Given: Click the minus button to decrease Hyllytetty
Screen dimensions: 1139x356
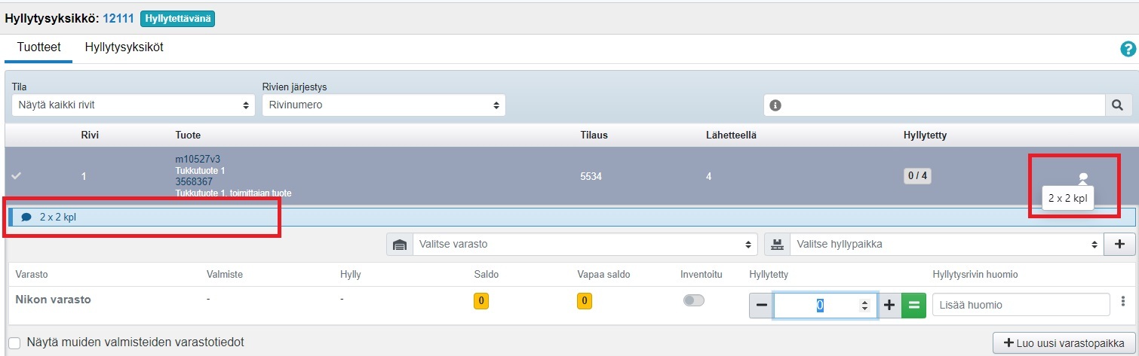Looking at the screenshot, I should [761, 305].
